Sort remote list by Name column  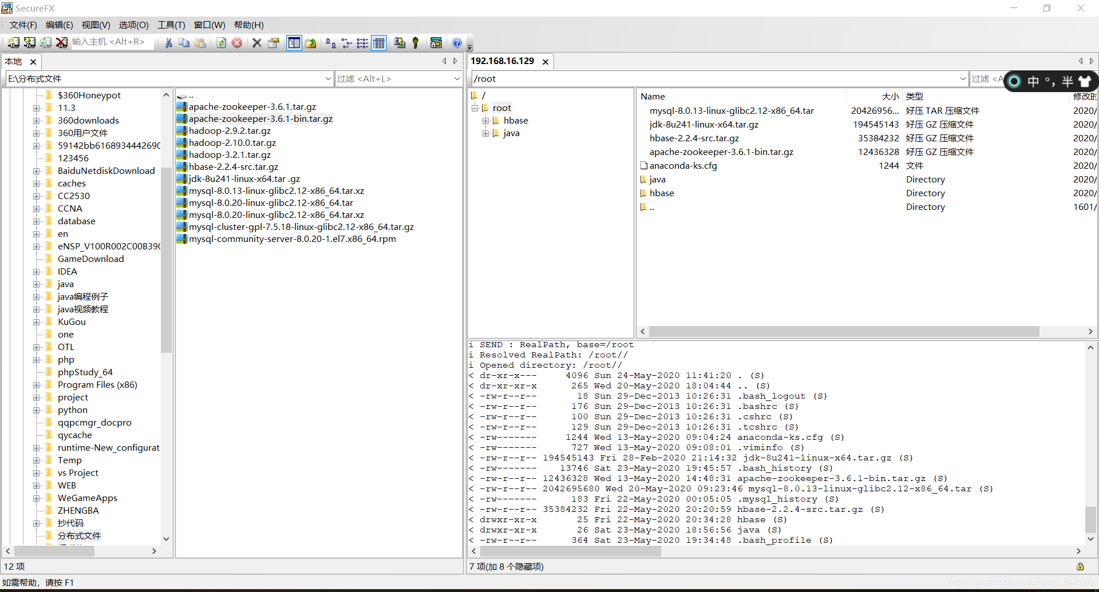tap(741, 97)
